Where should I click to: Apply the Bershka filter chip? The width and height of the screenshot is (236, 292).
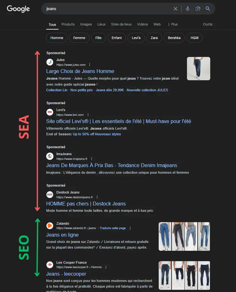(x=174, y=38)
